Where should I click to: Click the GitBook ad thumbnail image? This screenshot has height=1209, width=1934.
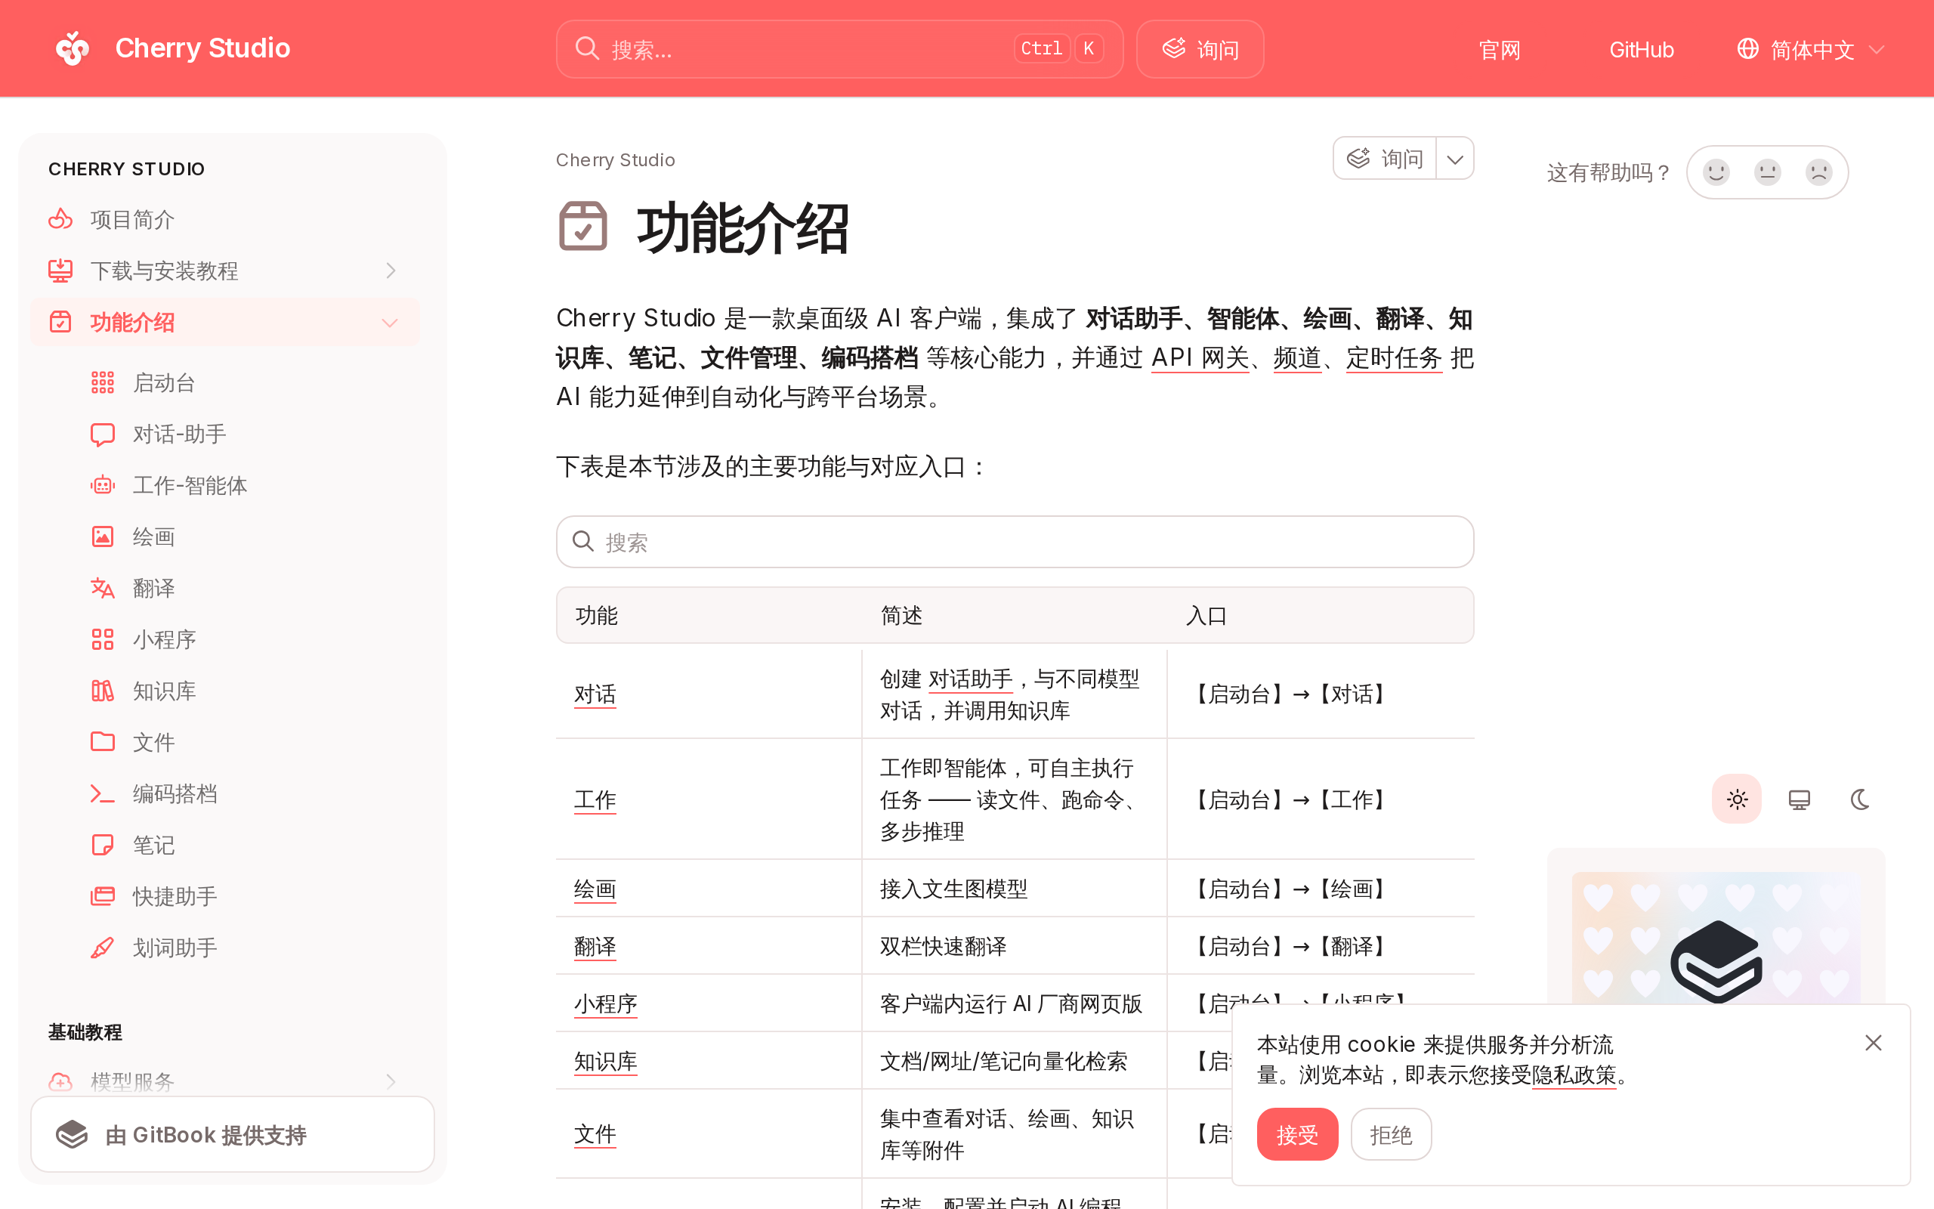pos(1716,937)
